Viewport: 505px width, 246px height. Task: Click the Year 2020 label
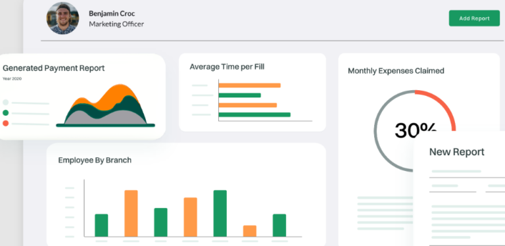12,78
